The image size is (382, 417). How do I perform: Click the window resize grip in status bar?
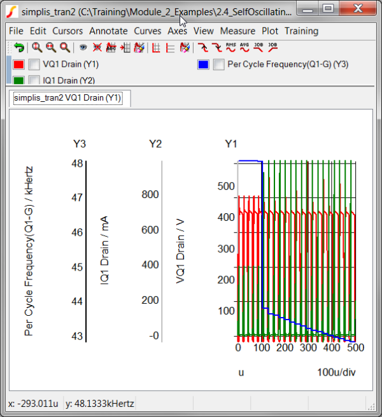click(371, 406)
